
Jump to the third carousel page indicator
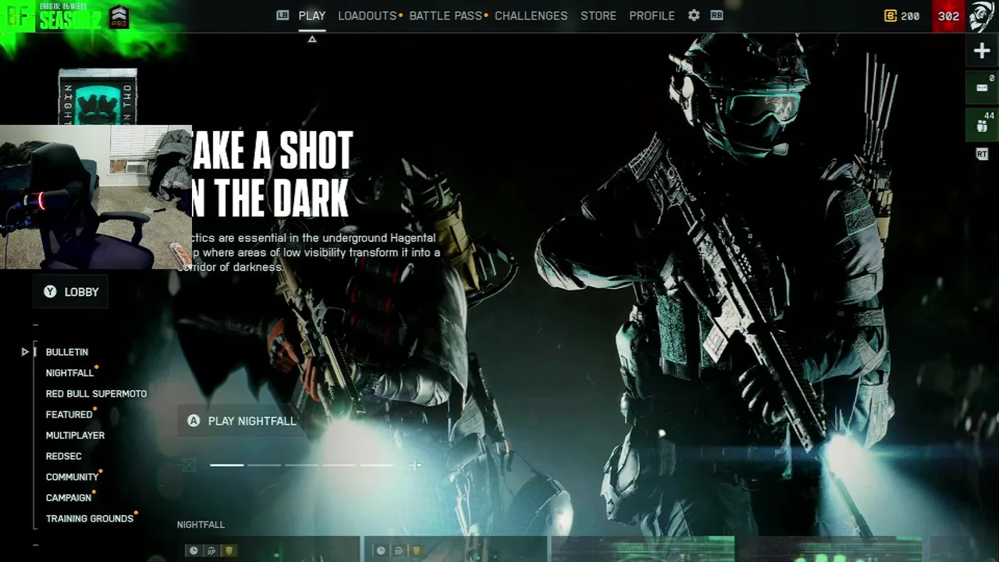coord(302,465)
